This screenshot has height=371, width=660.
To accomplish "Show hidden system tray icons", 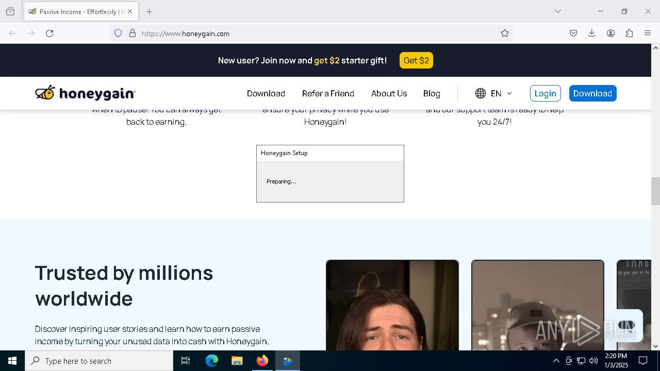I will pos(556,361).
